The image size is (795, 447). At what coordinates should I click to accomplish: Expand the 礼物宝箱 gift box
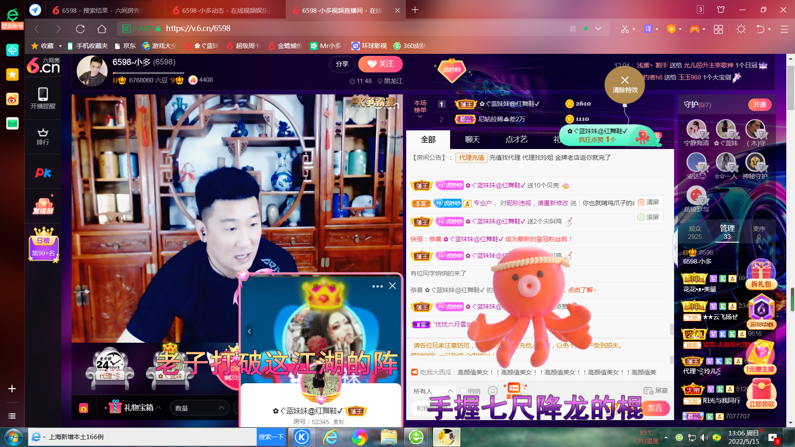pos(135,408)
